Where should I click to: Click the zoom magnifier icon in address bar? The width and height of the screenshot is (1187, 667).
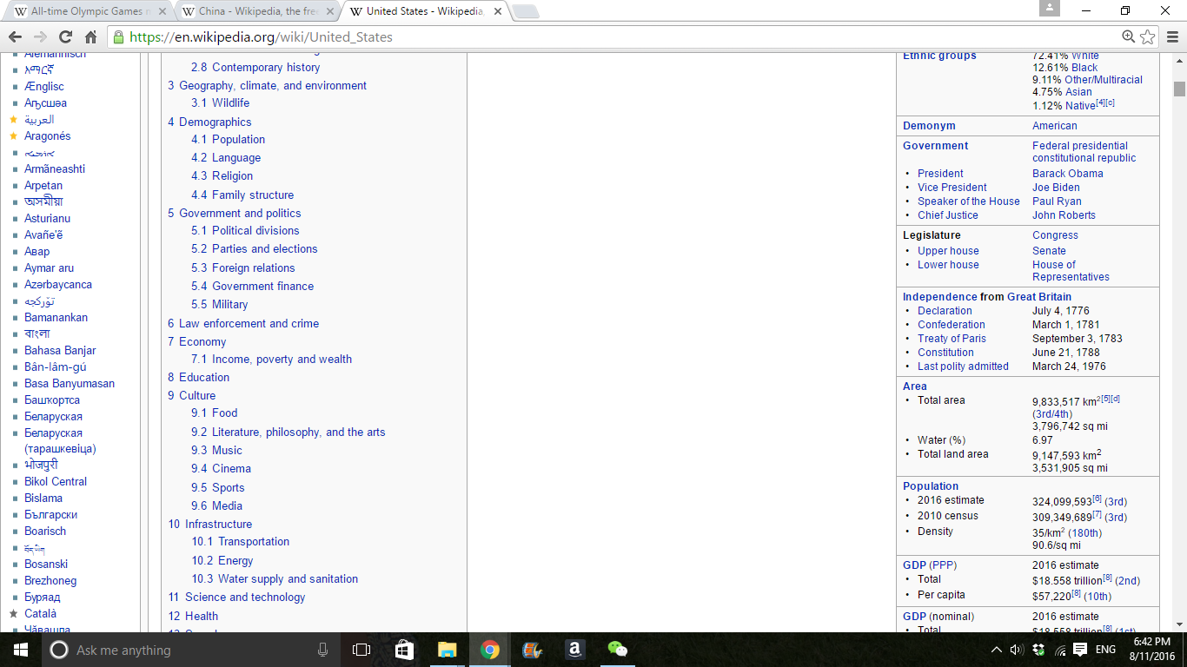1128,36
